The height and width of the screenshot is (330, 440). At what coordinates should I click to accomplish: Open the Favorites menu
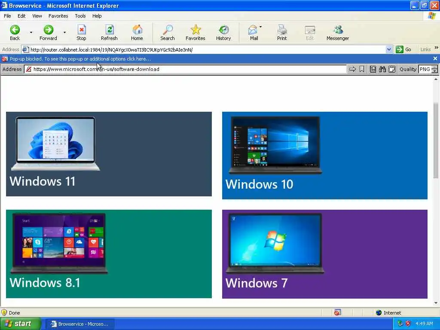point(58,16)
